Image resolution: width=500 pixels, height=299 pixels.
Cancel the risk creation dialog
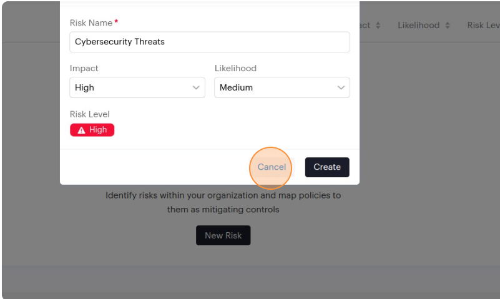pyautogui.click(x=272, y=167)
